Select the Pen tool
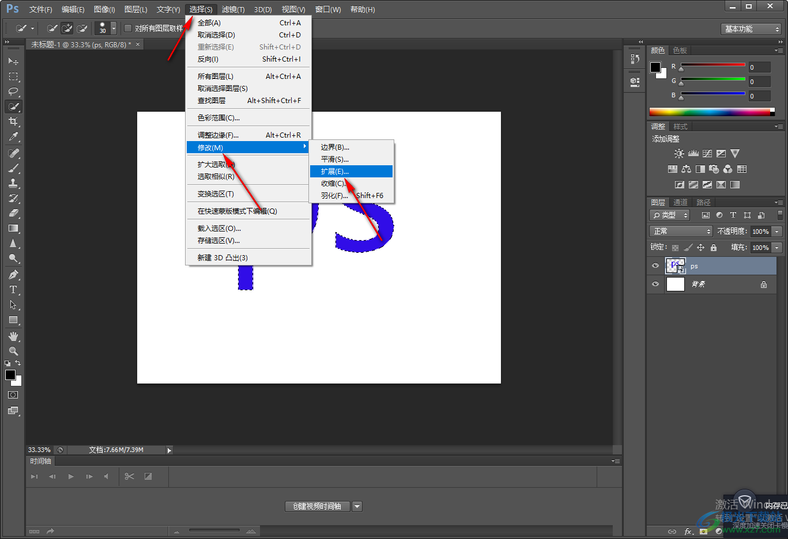This screenshot has width=788, height=539. click(x=13, y=275)
